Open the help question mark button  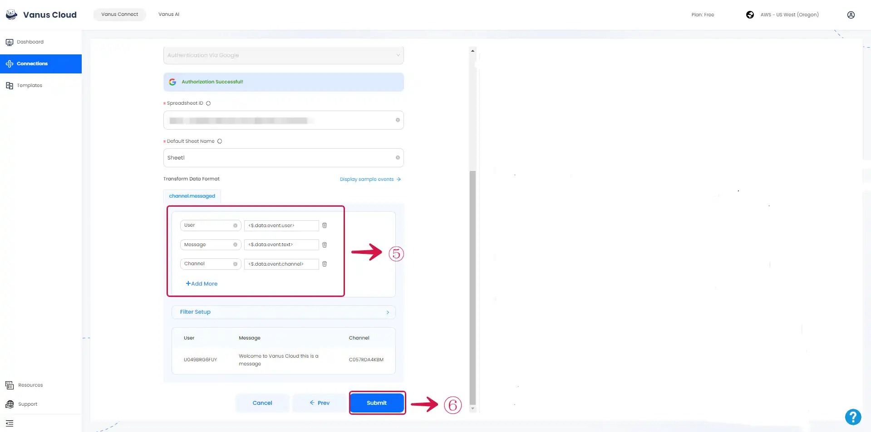coord(853,417)
